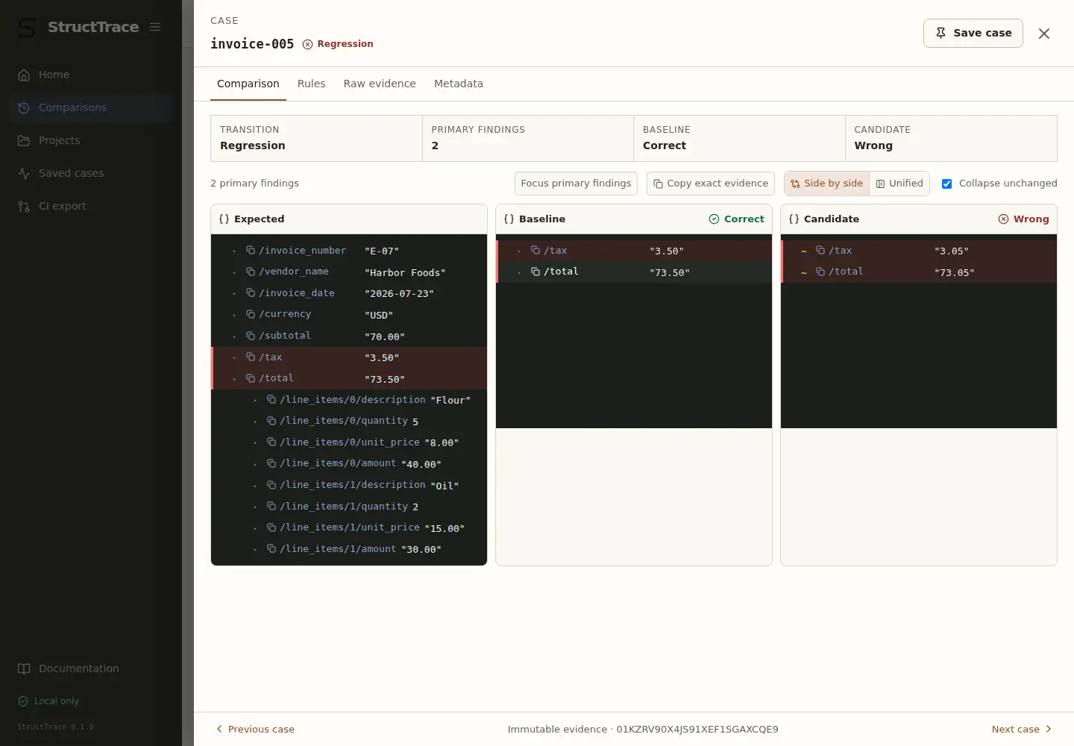This screenshot has height=746, width=1074.
Task: Click the Candidate tax value "3.05"
Action: pos(952,251)
